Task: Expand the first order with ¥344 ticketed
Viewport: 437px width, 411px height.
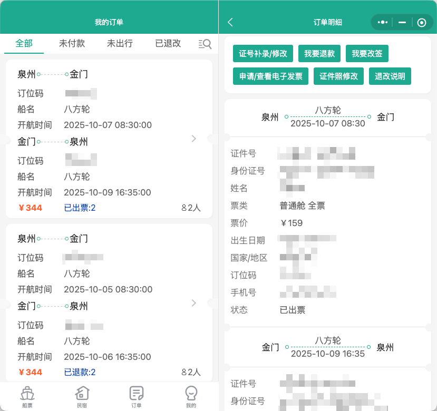Action: point(194,139)
